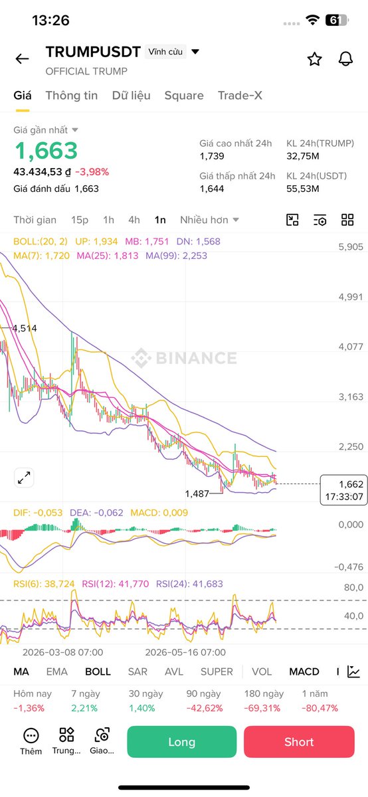
Task: Expand Giá gần nhất price type
Action: [46, 130]
